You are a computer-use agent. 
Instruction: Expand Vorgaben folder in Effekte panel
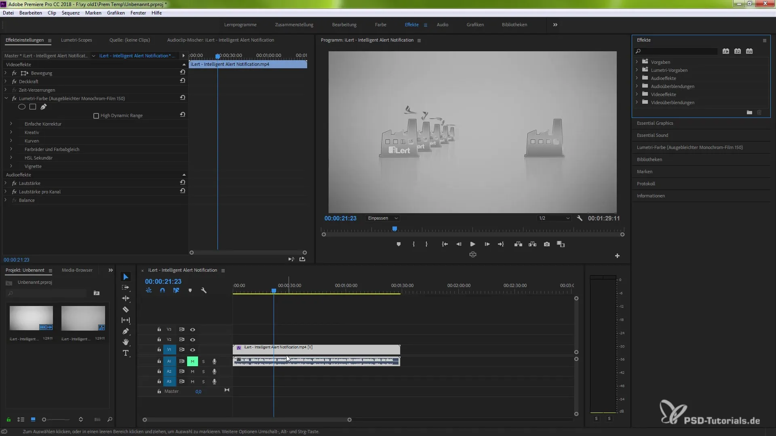[x=637, y=62]
